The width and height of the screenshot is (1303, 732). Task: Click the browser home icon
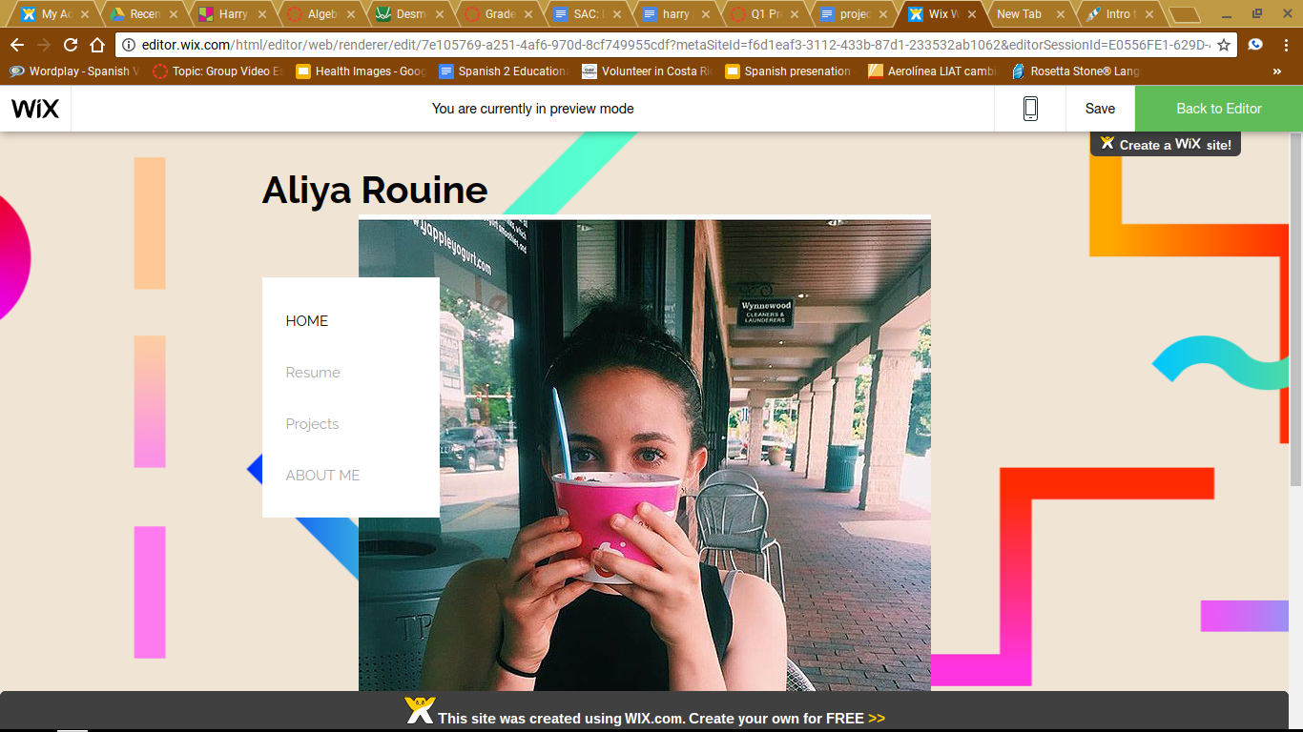tap(97, 45)
